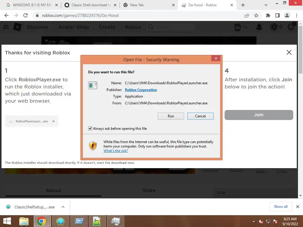
Task: Go forward with the browser forward arrow
Action: click(16, 15)
